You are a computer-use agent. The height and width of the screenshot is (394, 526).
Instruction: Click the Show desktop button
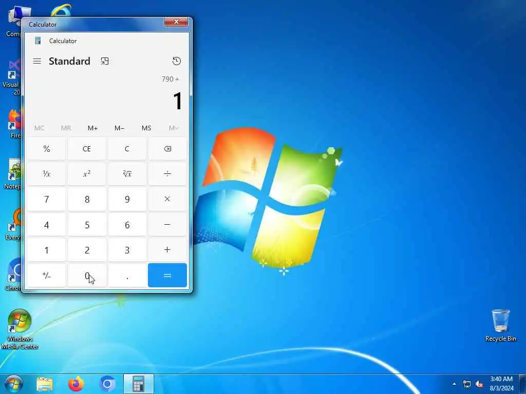coord(522,384)
